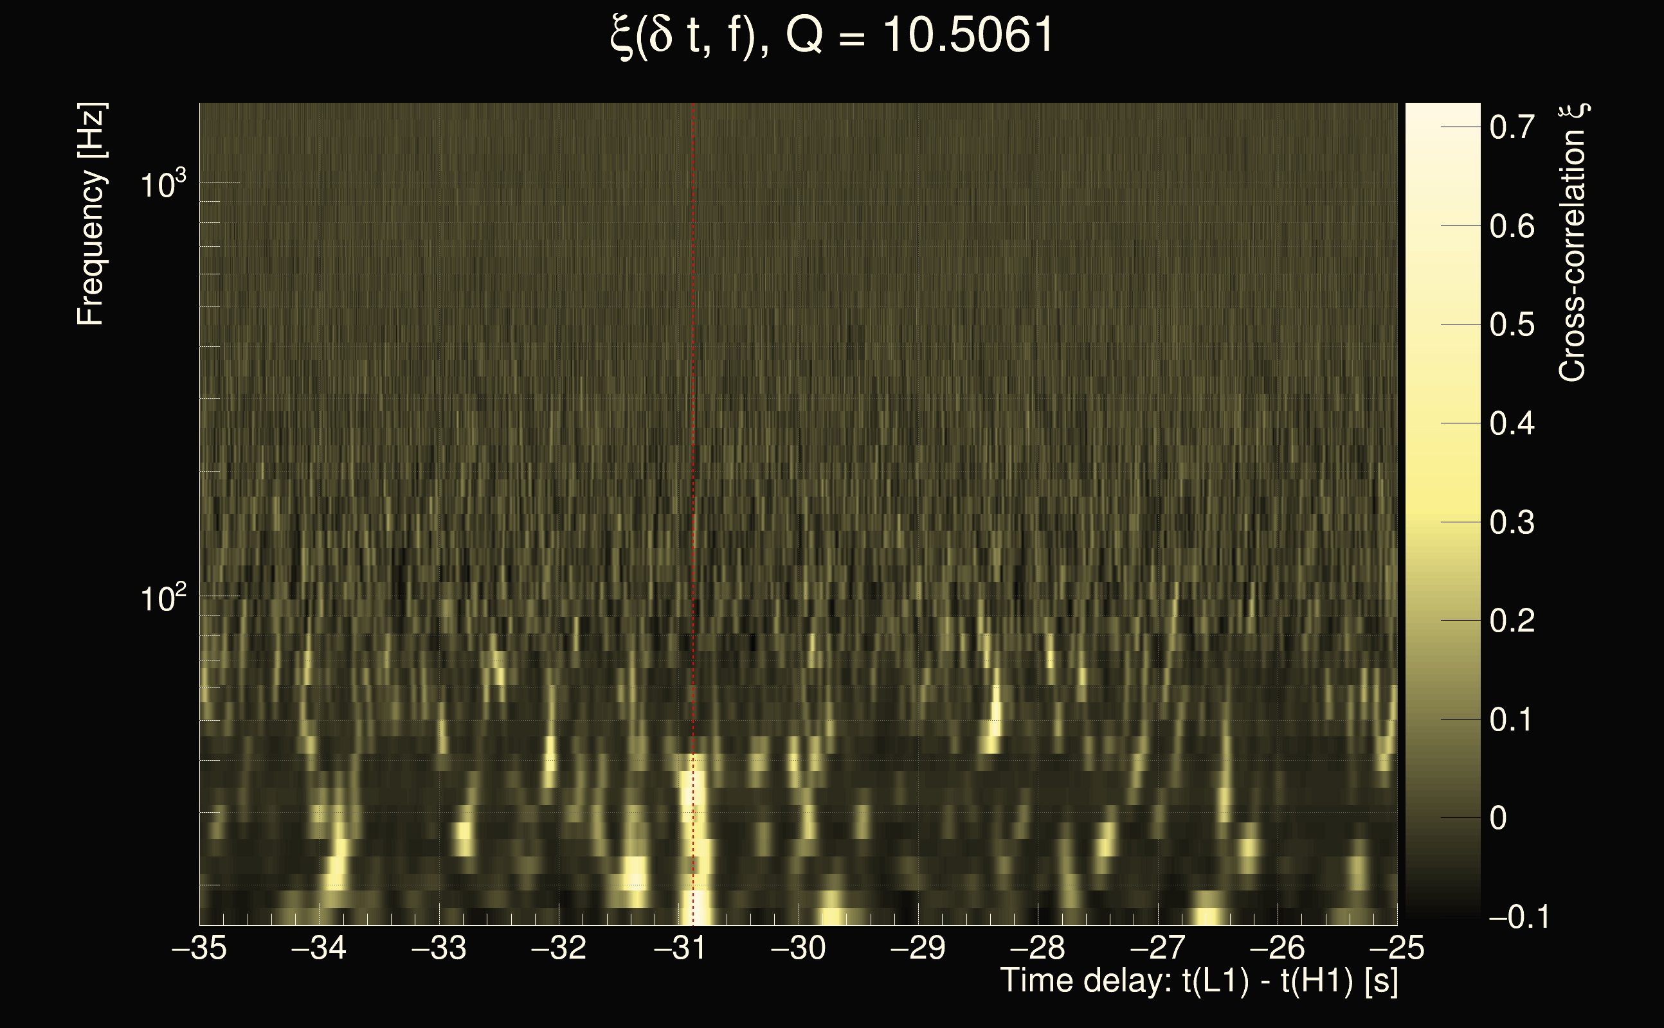Click the 0.5 label on the color bar

point(1512,325)
